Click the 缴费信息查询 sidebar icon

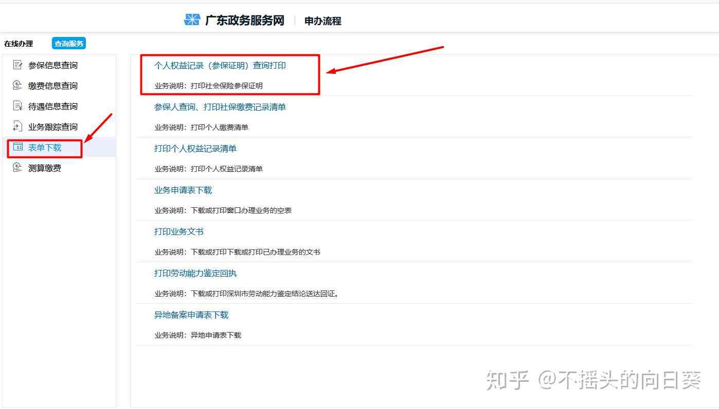click(x=17, y=85)
